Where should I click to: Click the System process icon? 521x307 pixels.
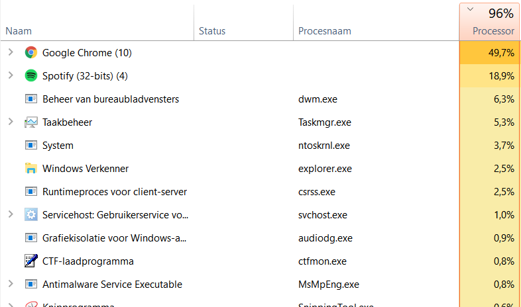(x=30, y=146)
